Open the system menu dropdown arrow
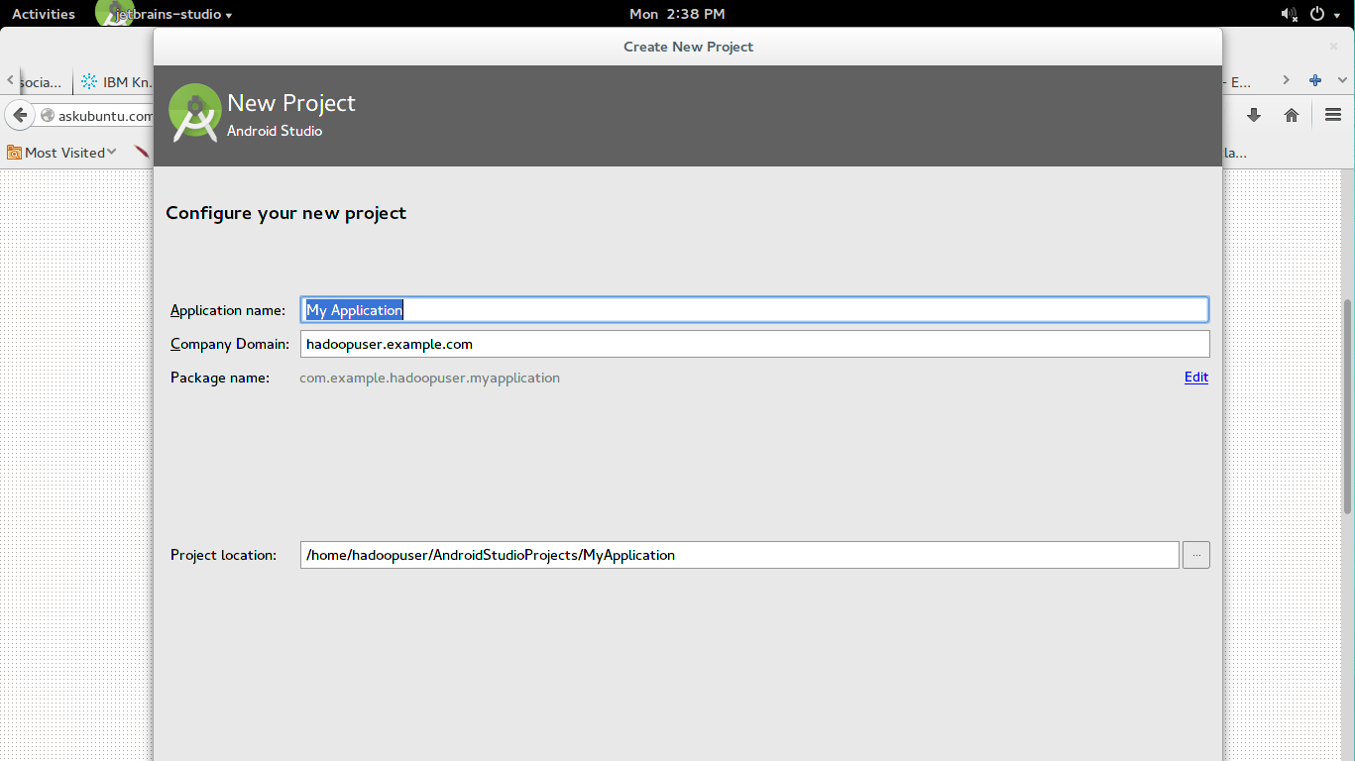 (x=1337, y=15)
